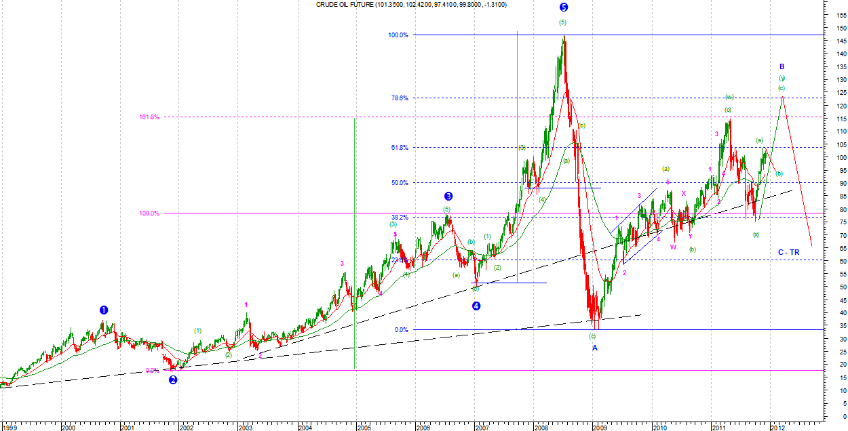Click the magenta 161.8% Fibonacci extension label
Viewport: 848px width, 431px height.
[149, 117]
